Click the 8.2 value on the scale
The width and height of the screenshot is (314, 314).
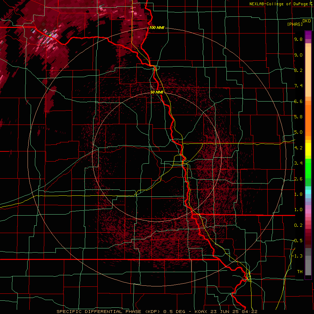[x=298, y=70]
